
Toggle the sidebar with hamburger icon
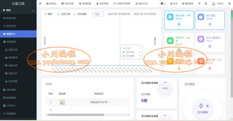click(40, 3)
